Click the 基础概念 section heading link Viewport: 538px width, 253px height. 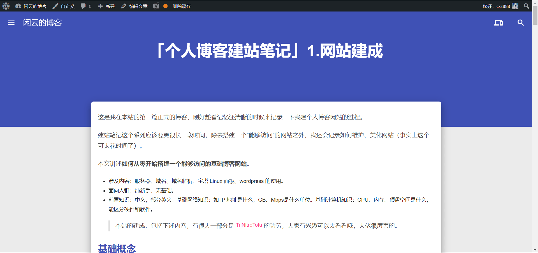117,248
